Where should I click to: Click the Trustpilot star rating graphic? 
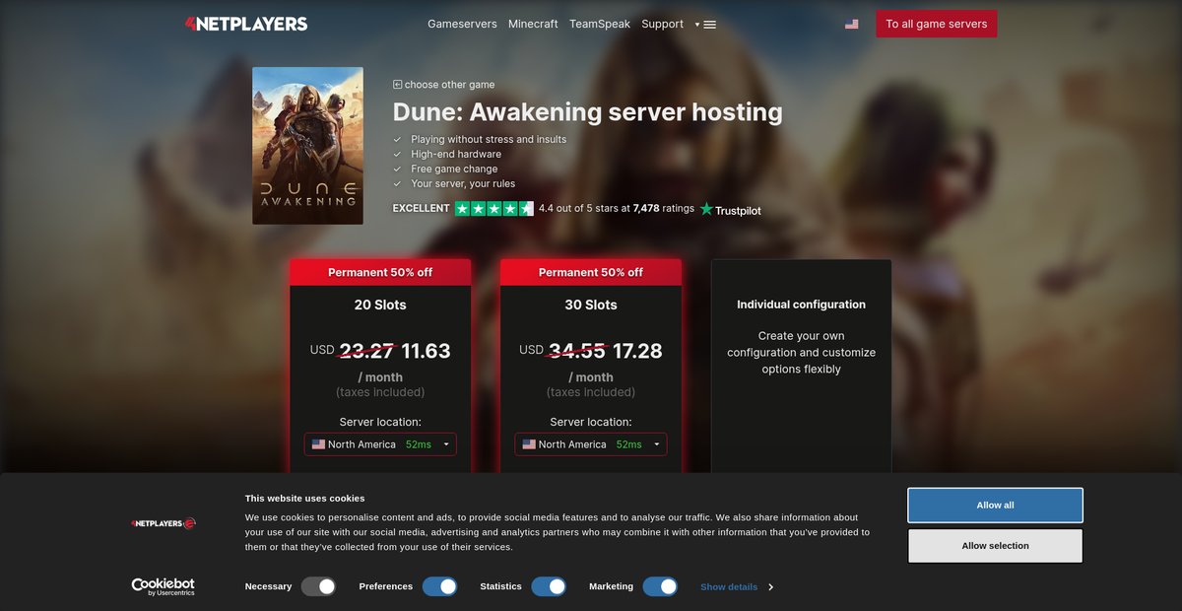tap(494, 209)
